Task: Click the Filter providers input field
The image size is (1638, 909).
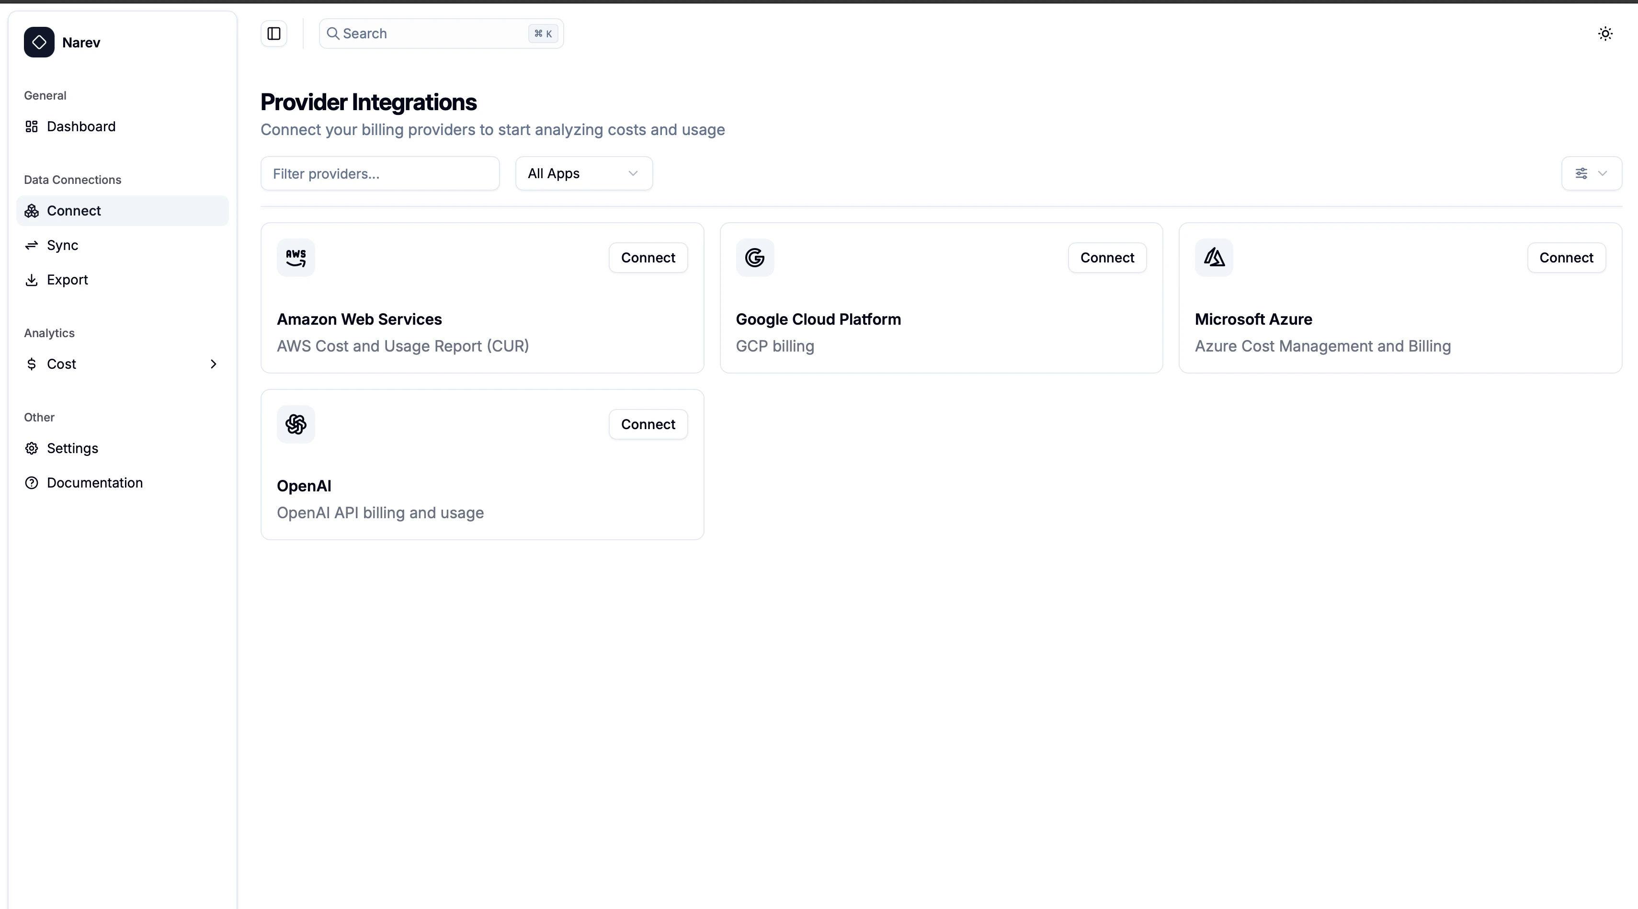Action: (380, 173)
